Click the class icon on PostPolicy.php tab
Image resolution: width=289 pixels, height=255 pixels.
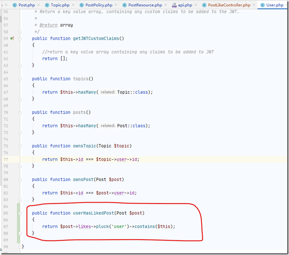(x=81, y=5)
